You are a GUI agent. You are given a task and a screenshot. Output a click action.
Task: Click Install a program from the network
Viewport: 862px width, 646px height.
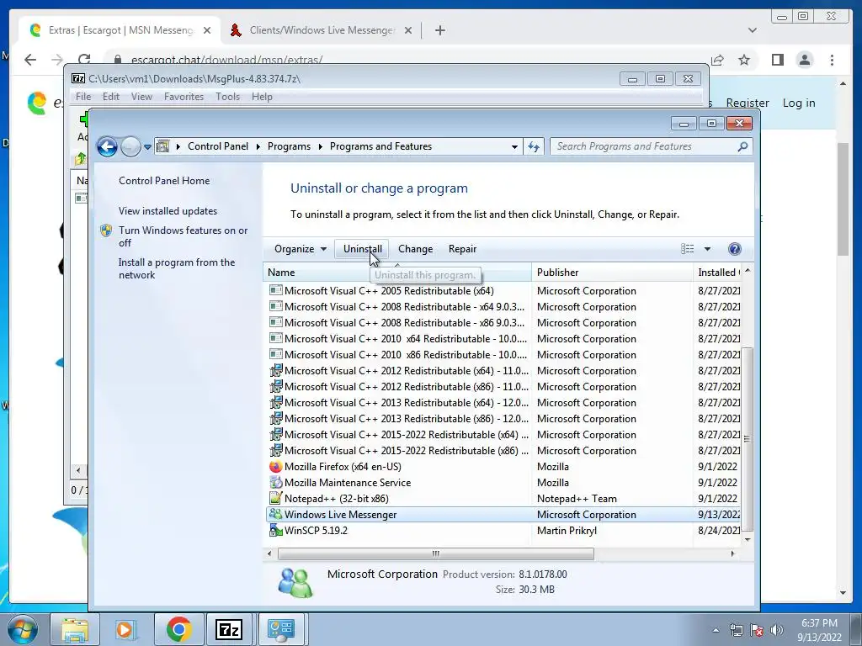[x=177, y=268]
